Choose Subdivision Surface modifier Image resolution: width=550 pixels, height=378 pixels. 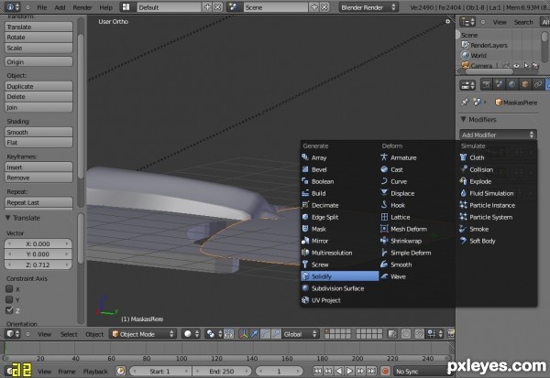[x=339, y=288]
